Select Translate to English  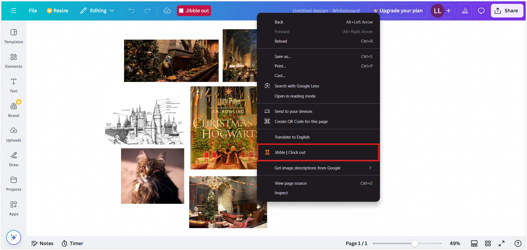pos(318,137)
